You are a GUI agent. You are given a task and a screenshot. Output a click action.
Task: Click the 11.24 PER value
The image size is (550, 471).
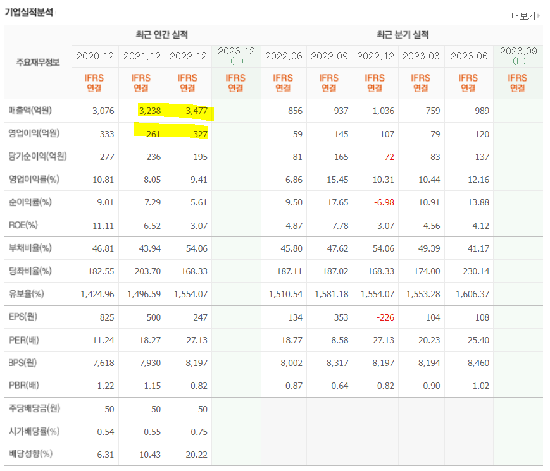pyautogui.click(x=103, y=340)
